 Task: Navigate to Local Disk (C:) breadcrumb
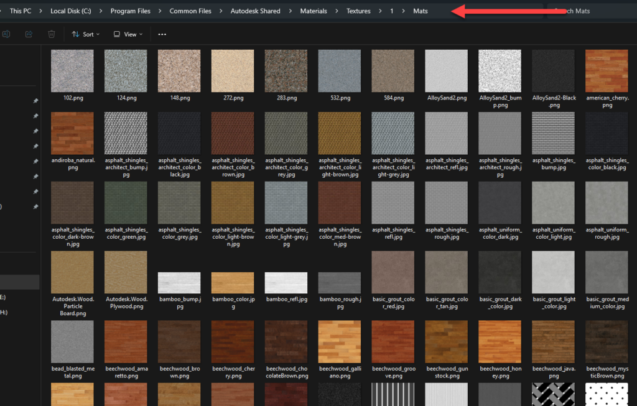pos(71,11)
